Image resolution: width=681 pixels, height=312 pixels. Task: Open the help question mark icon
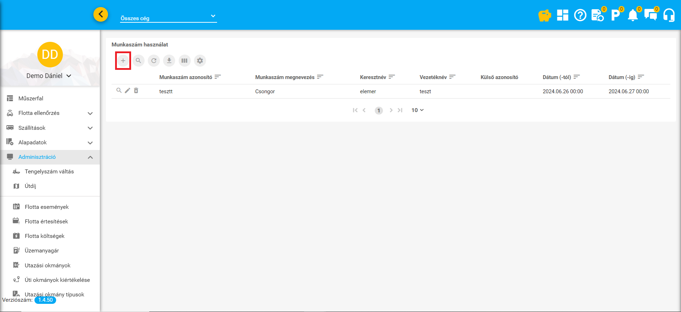coord(580,16)
